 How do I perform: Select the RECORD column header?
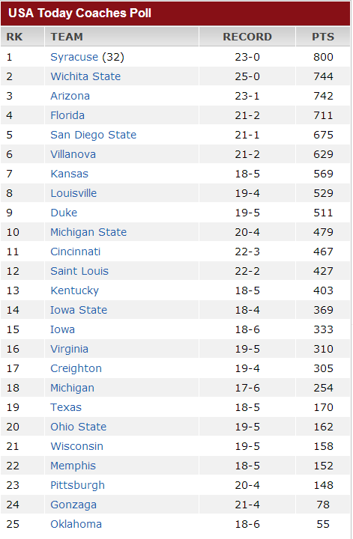pos(247,37)
